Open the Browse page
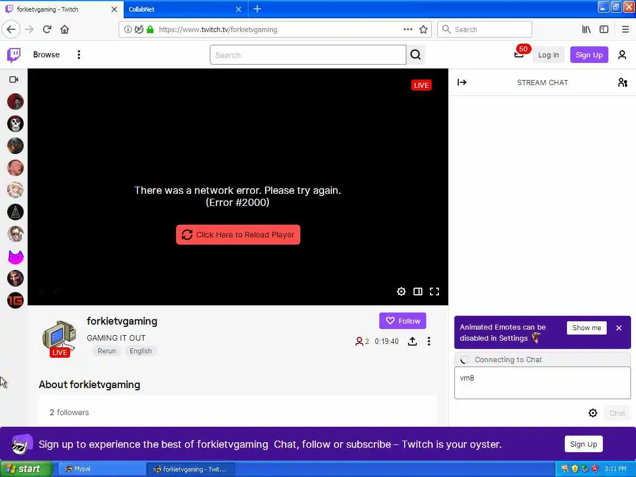The width and height of the screenshot is (636, 477). click(x=46, y=55)
